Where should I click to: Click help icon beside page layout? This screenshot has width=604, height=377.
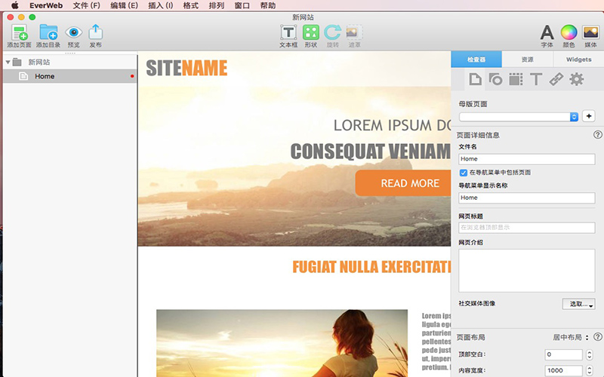[597, 337]
